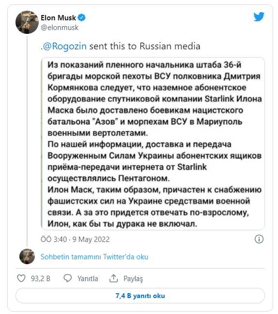
Task: Open Elon Musk's profile avatar
Action: pyautogui.click(x=27, y=22)
